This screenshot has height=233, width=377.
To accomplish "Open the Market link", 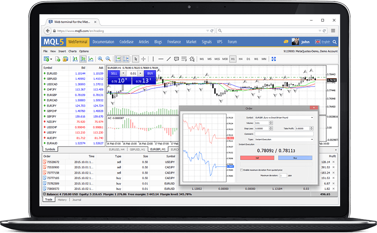I will coord(191,42).
